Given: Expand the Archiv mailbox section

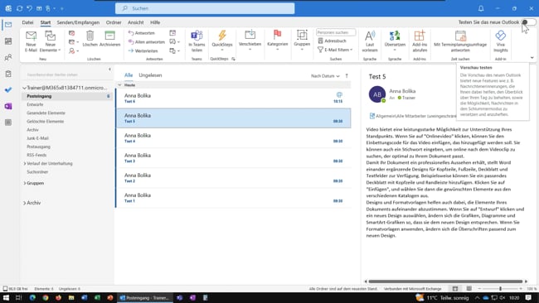Looking at the screenshot, I should (x=24, y=203).
